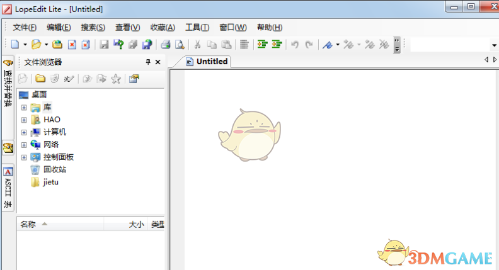
Task: Expand the toolbar overflow options button
Action: (397, 45)
